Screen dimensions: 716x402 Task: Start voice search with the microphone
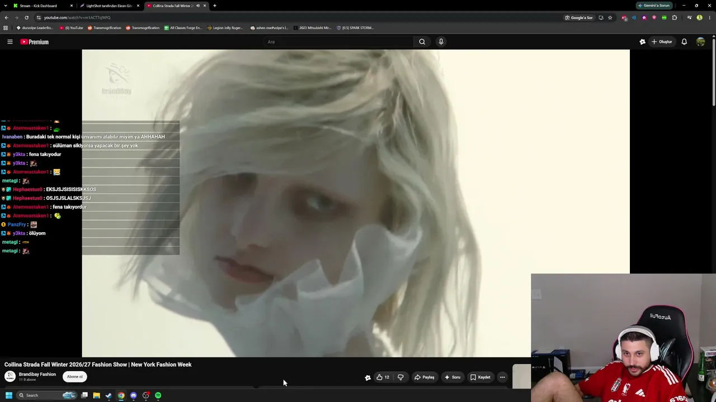pos(441,42)
